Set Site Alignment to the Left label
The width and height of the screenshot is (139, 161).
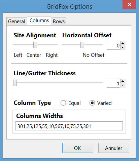coord(18,55)
